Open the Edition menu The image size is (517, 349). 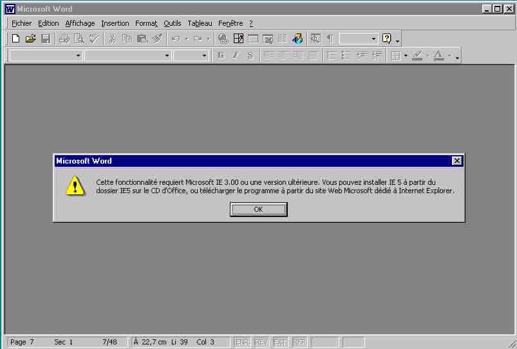tap(48, 23)
